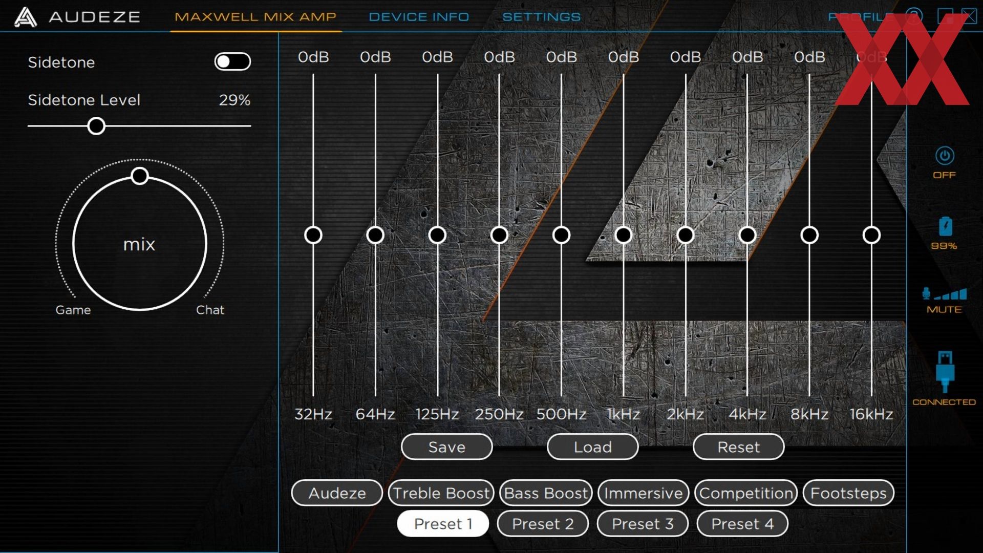Click the 29% sidetone level value

point(234,100)
